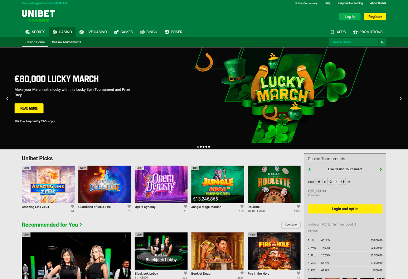Toggle heart icon for Opera Dynasty
Image resolution: width=408 pixels, height=279 pixels.
pos(185,206)
